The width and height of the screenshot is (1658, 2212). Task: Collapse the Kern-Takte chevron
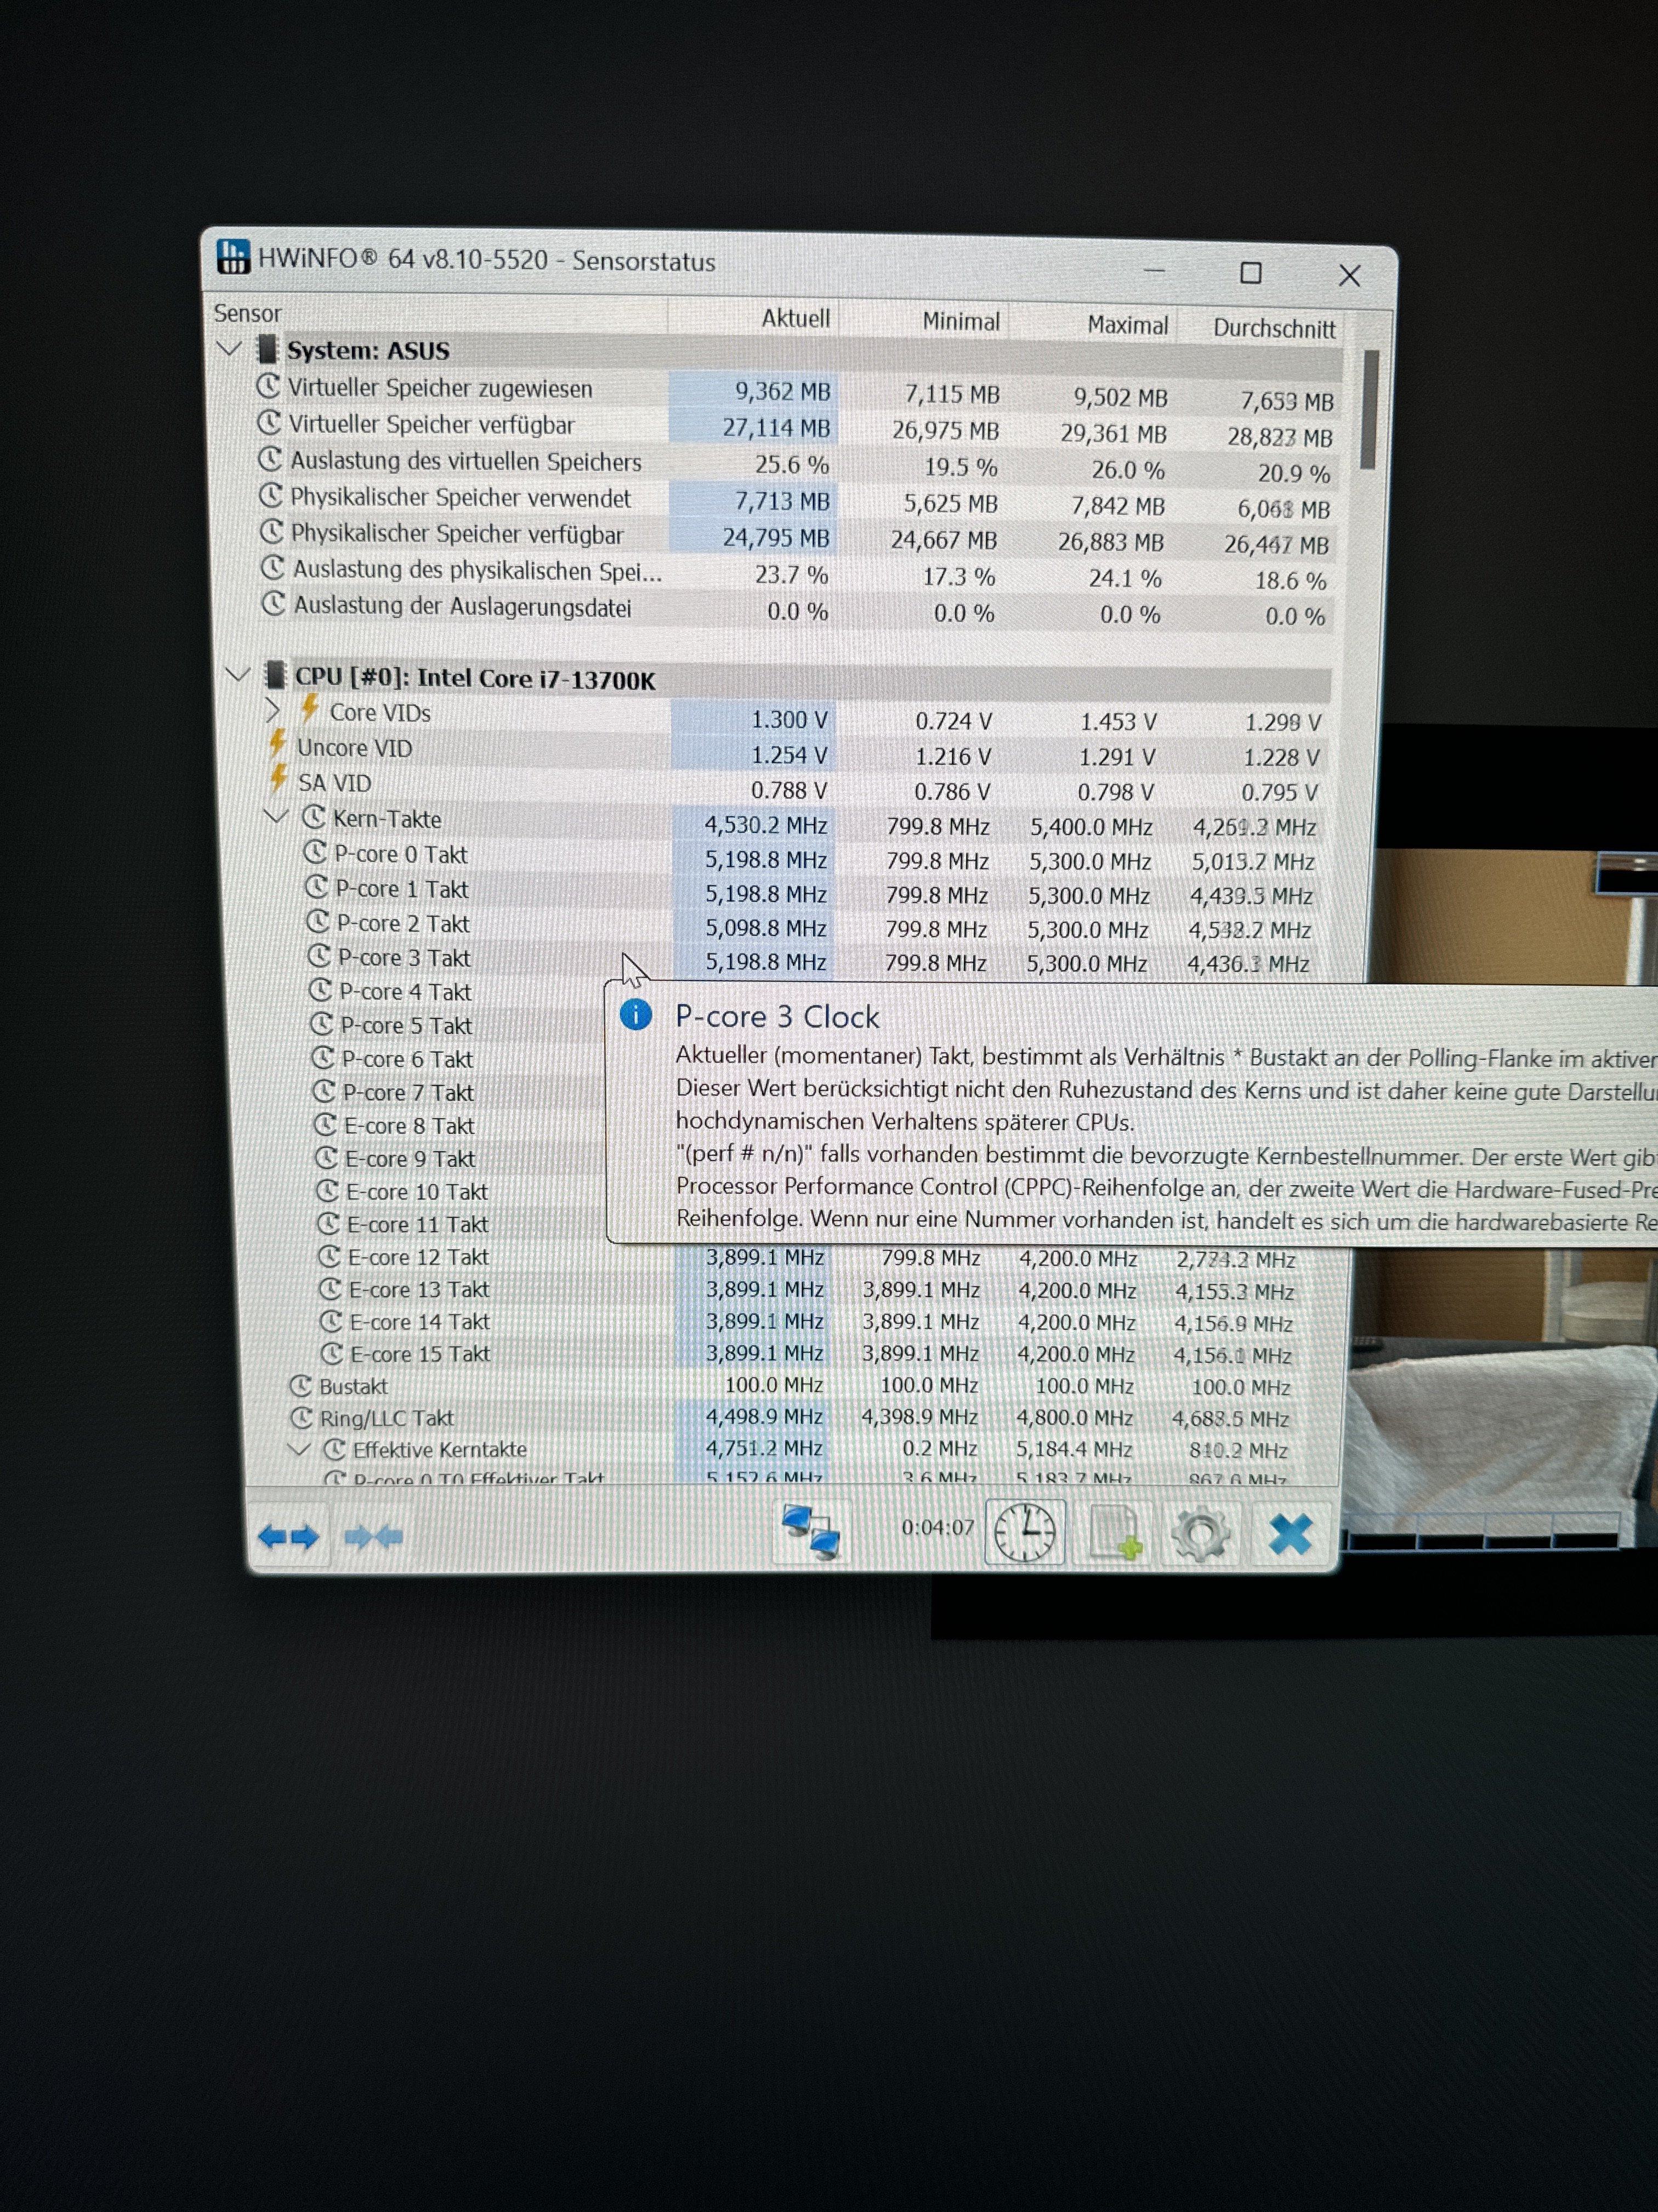[277, 817]
